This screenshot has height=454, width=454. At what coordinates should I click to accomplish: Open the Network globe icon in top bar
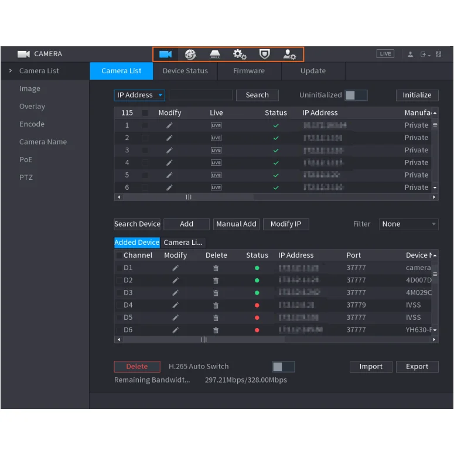click(190, 54)
